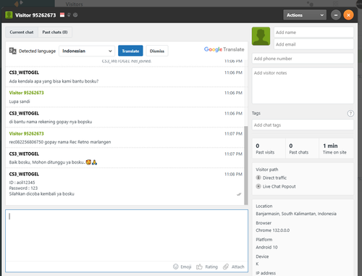Open the Emoji picker
Screen dimensions: 362x276
click(x=182, y=267)
